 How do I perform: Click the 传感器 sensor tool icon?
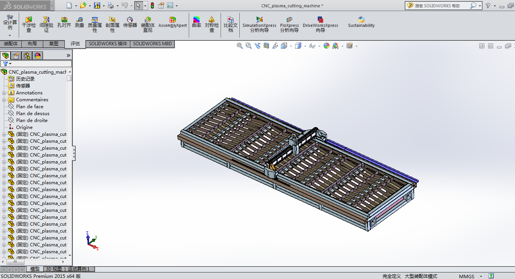[130, 23]
